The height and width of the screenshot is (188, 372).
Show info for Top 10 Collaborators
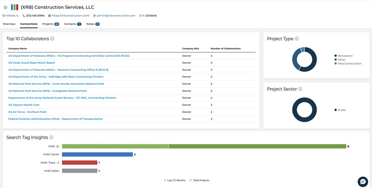(x=52, y=39)
